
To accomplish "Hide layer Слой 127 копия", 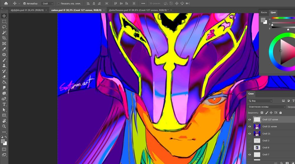I will pyautogui.click(x=250, y=119).
